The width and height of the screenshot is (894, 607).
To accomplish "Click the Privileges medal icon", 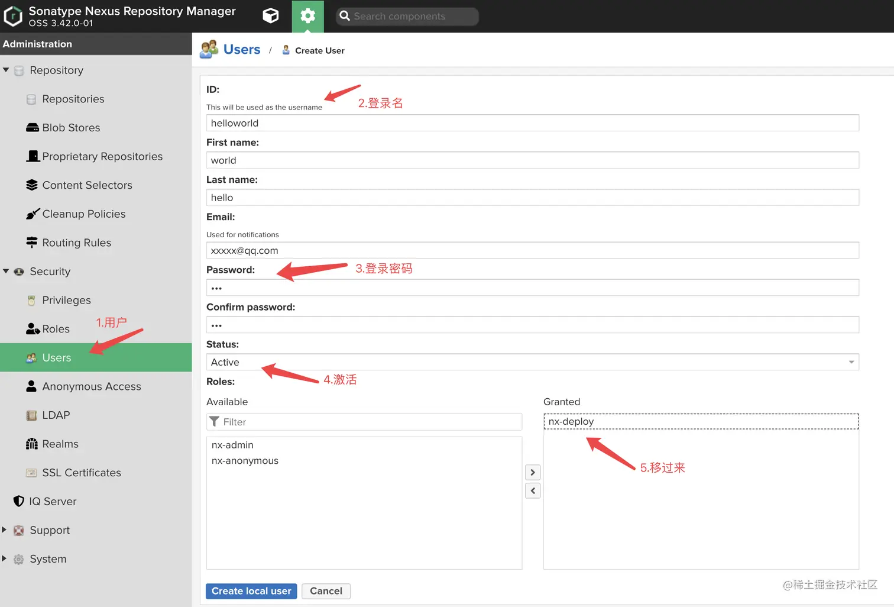I will pos(31,301).
